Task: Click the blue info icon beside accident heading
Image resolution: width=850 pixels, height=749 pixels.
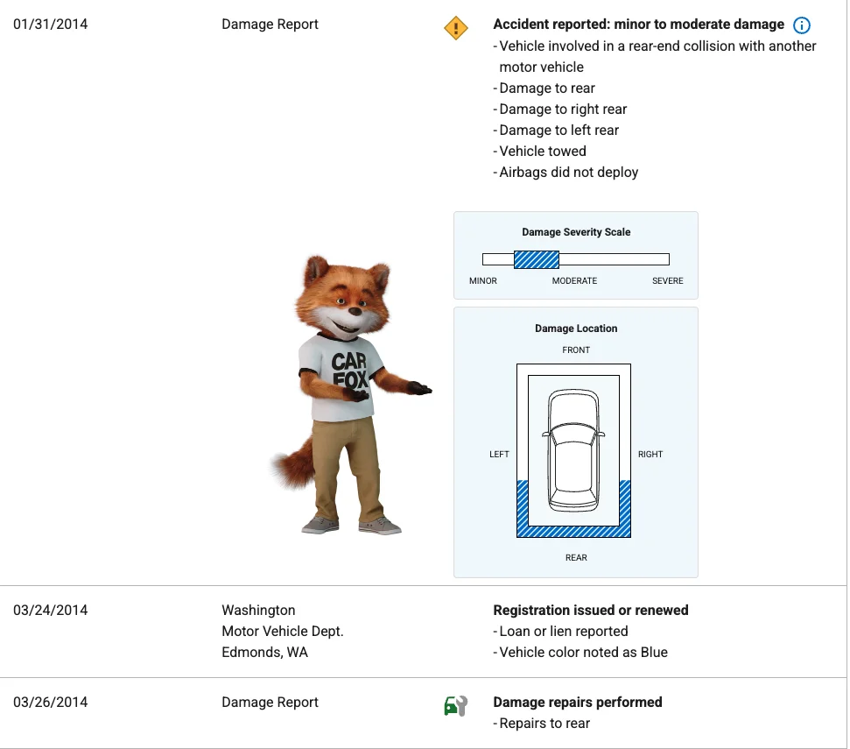Action: (801, 25)
